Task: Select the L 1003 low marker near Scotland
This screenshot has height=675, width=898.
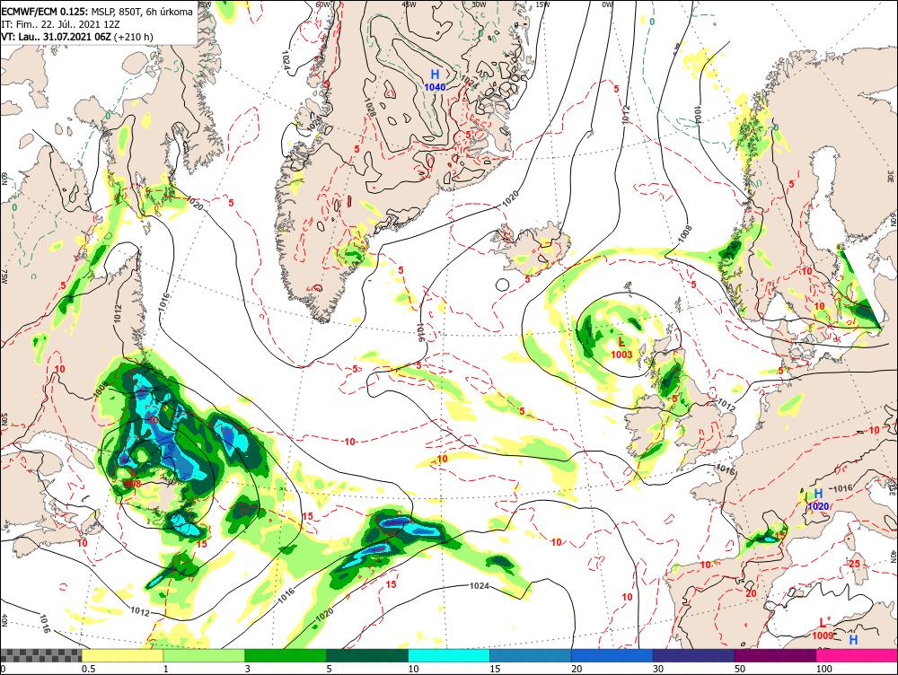Action: tap(621, 348)
